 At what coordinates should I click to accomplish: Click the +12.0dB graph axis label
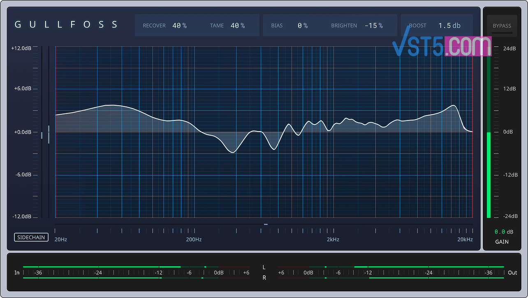21,48
